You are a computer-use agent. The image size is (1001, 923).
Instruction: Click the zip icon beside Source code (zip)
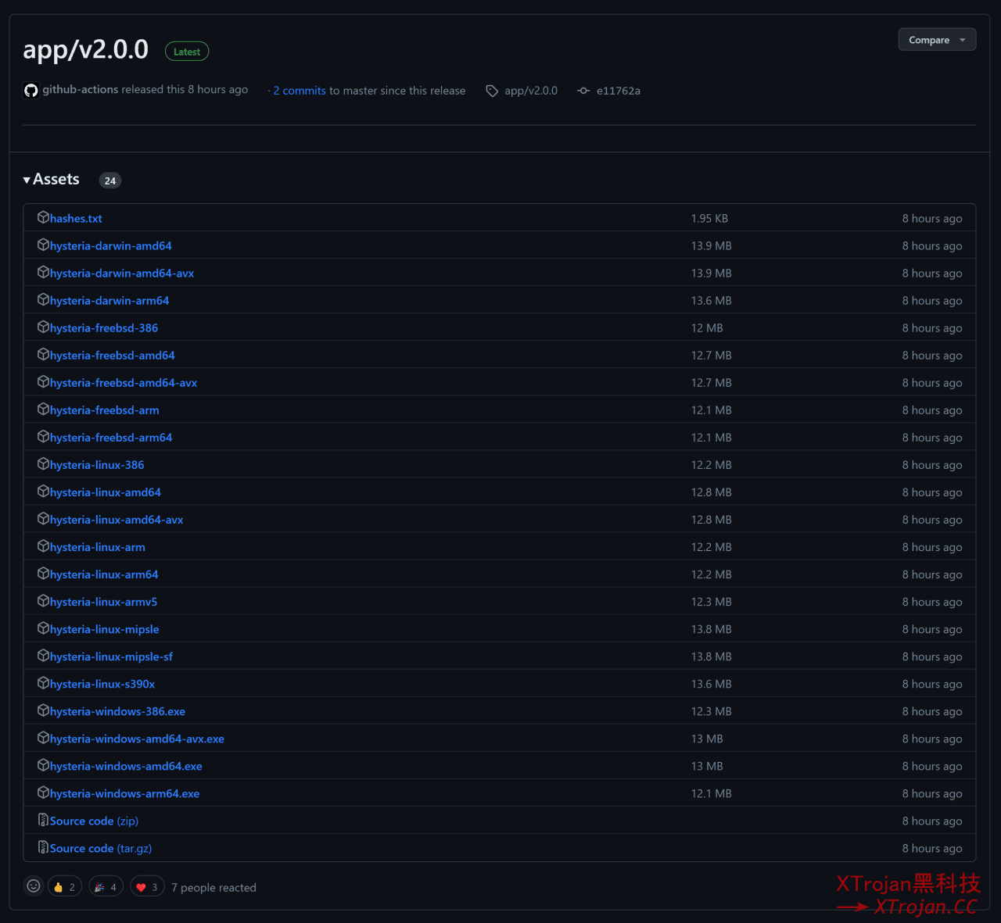pyautogui.click(x=43, y=821)
